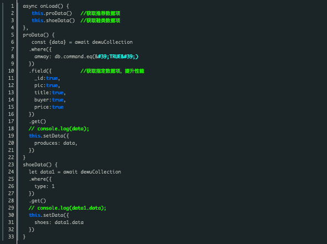
Task: Click _id:true on line 11
Action: click(x=46, y=78)
